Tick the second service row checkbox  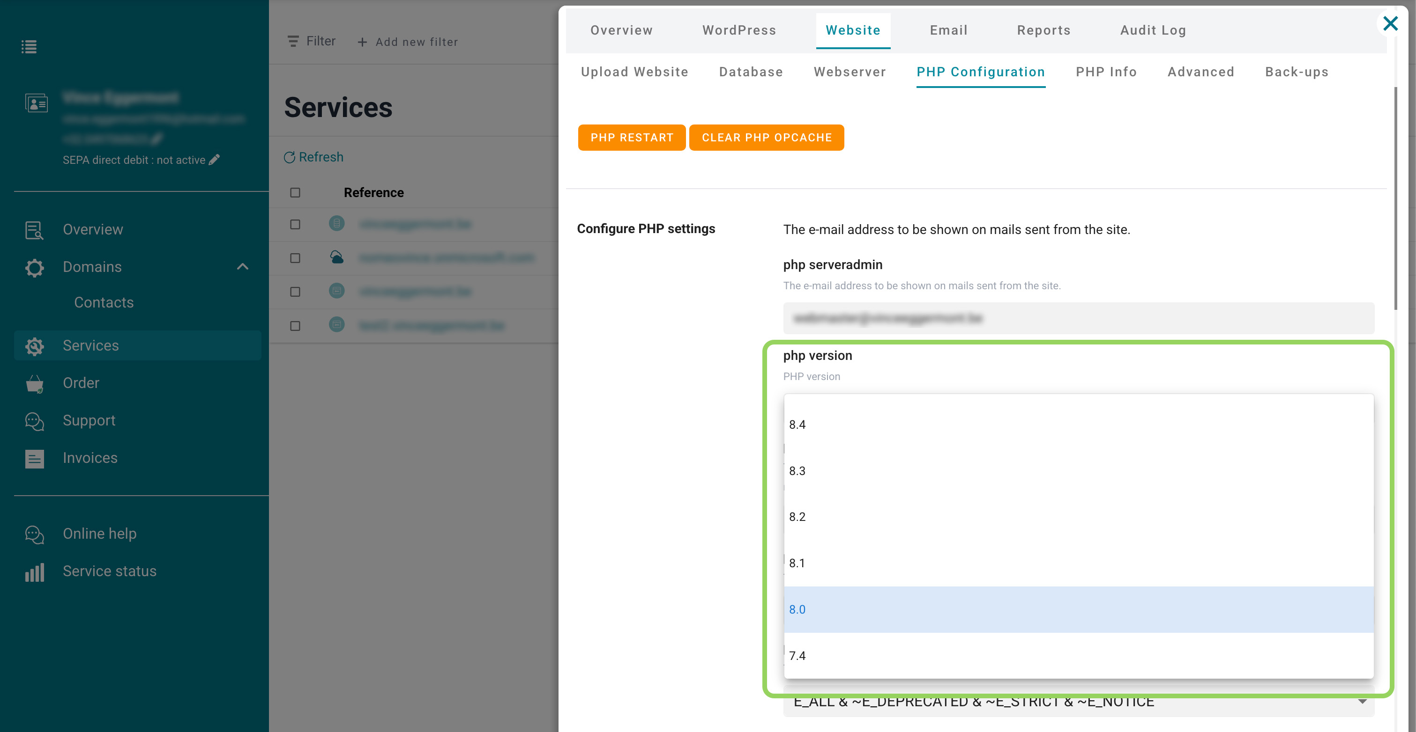[x=295, y=258]
